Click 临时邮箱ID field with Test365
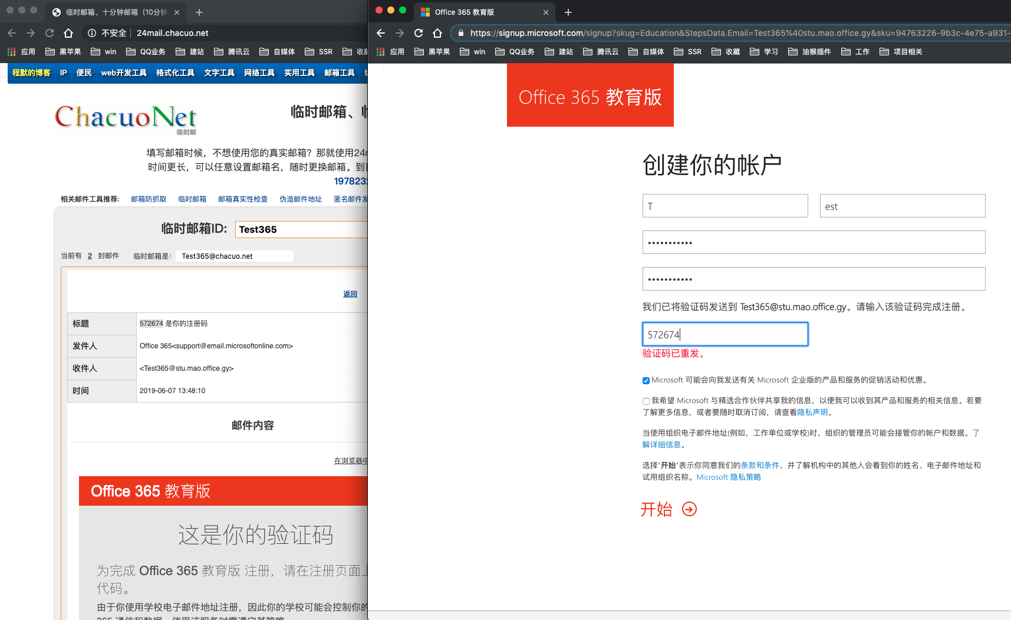 (301, 229)
